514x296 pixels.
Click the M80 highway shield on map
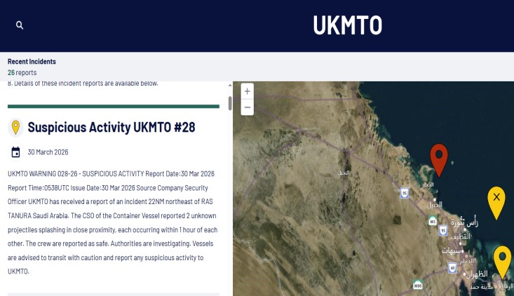click(x=418, y=285)
